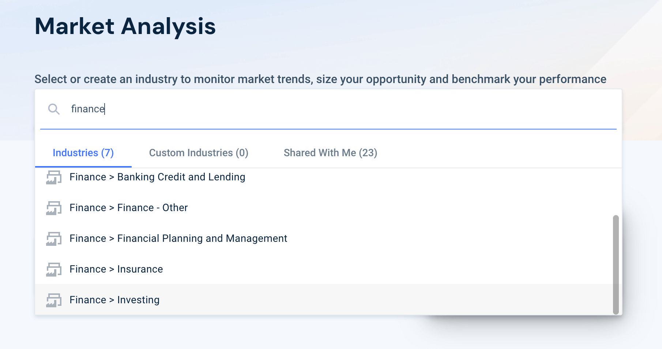Open the Shared With Me tab
Image resolution: width=662 pixels, height=349 pixels.
pyautogui.click(x=330, y=153)
